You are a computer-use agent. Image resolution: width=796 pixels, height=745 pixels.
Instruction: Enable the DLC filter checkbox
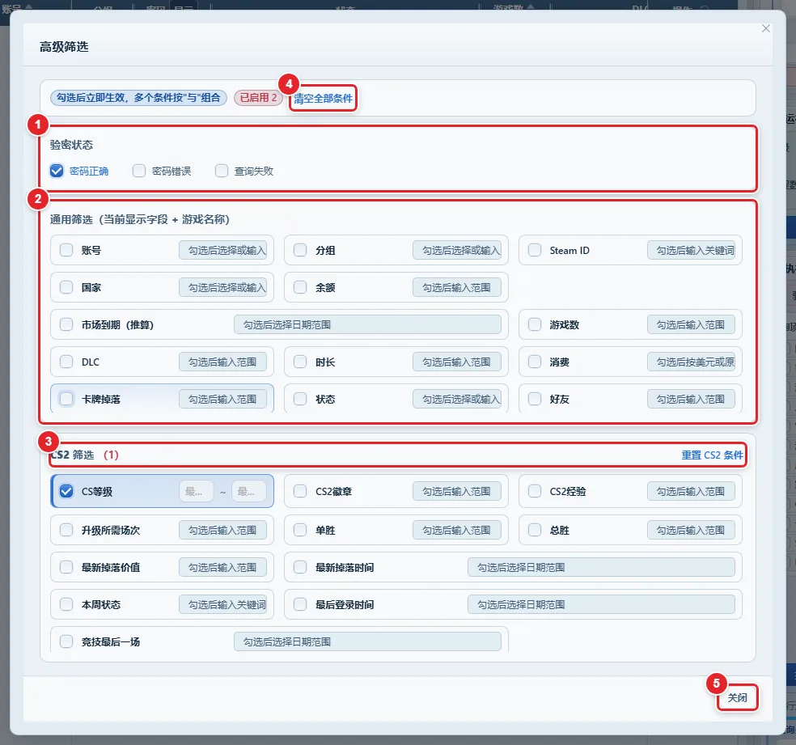(x=66, y=362)
